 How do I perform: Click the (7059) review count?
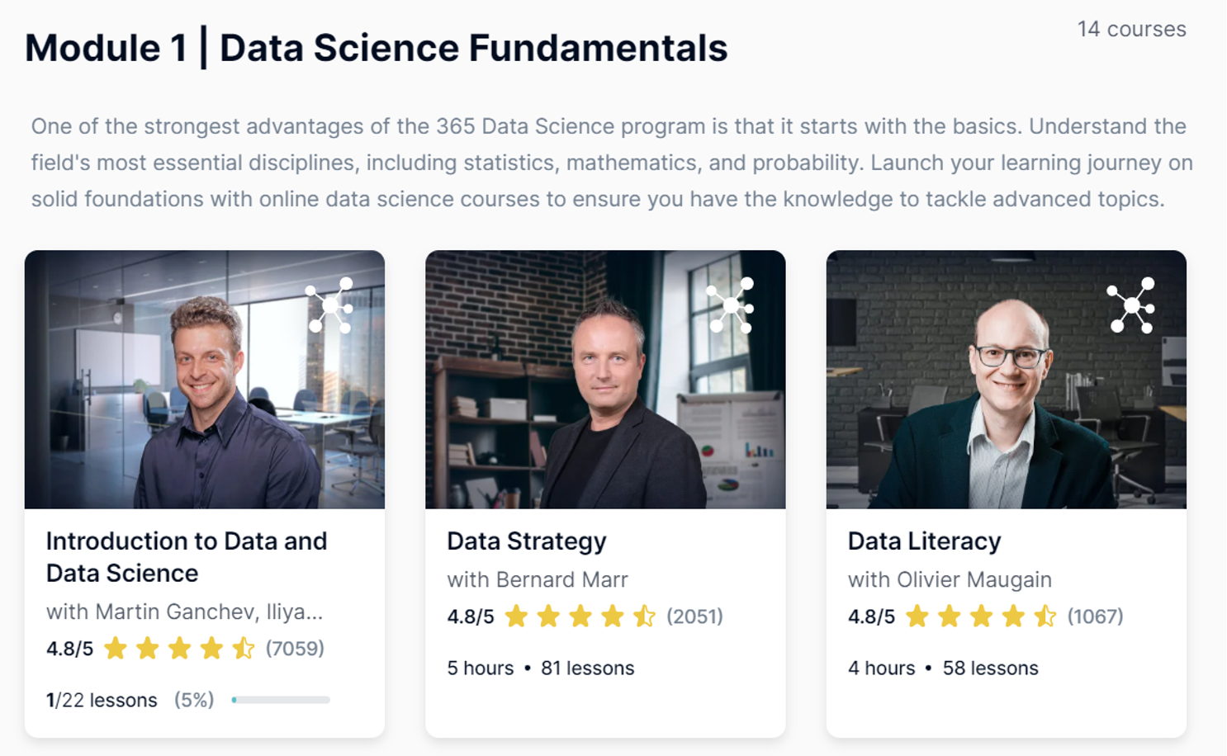tap(295, 649)
